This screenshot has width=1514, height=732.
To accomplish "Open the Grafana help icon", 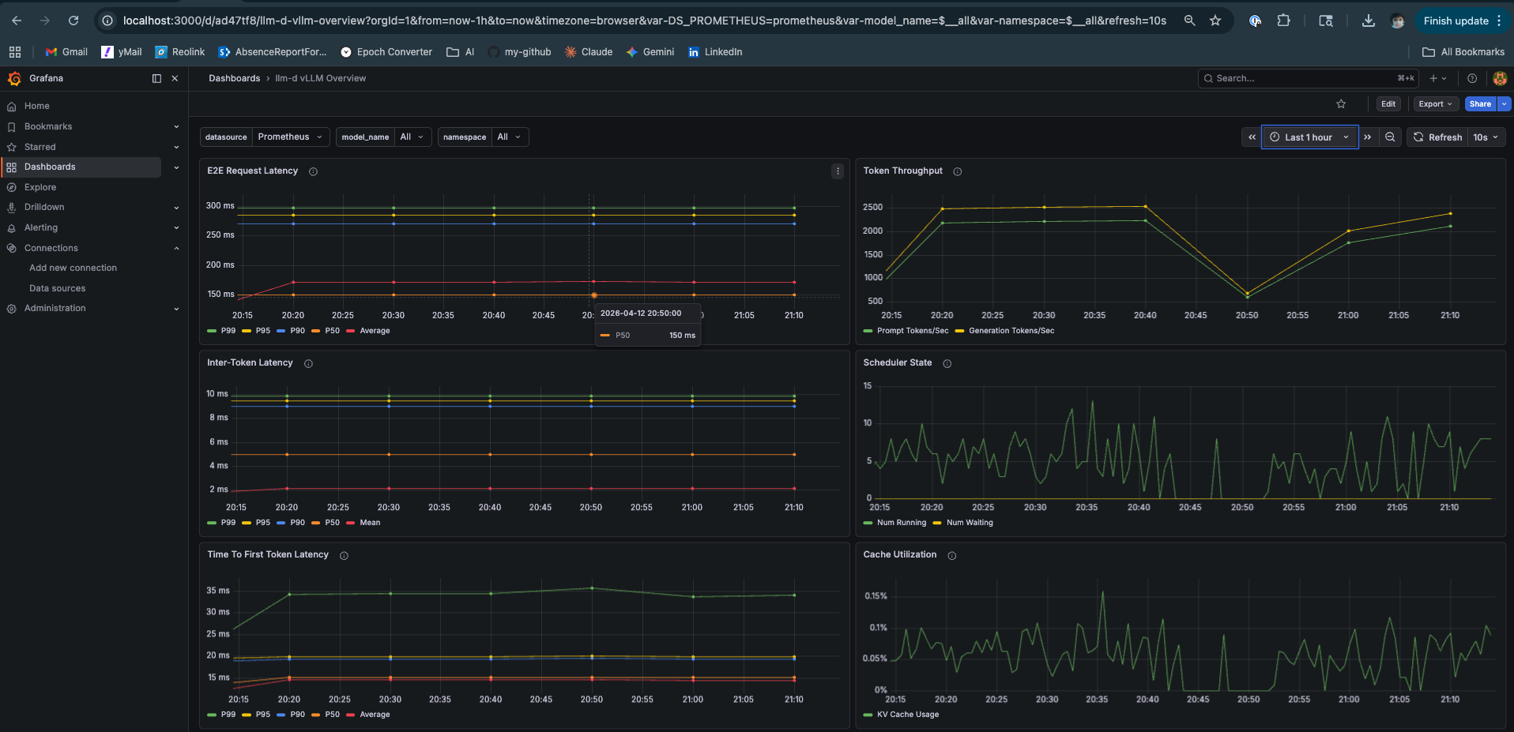I will [1472, 78].
